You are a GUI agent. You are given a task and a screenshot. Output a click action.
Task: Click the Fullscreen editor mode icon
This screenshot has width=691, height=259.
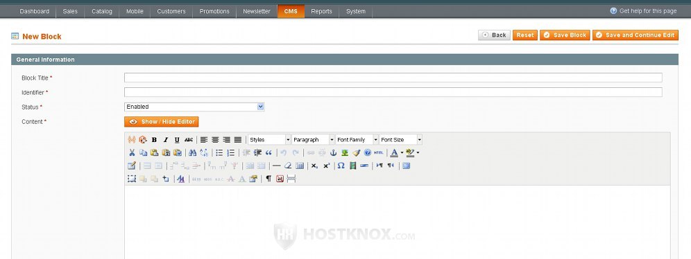407,166
